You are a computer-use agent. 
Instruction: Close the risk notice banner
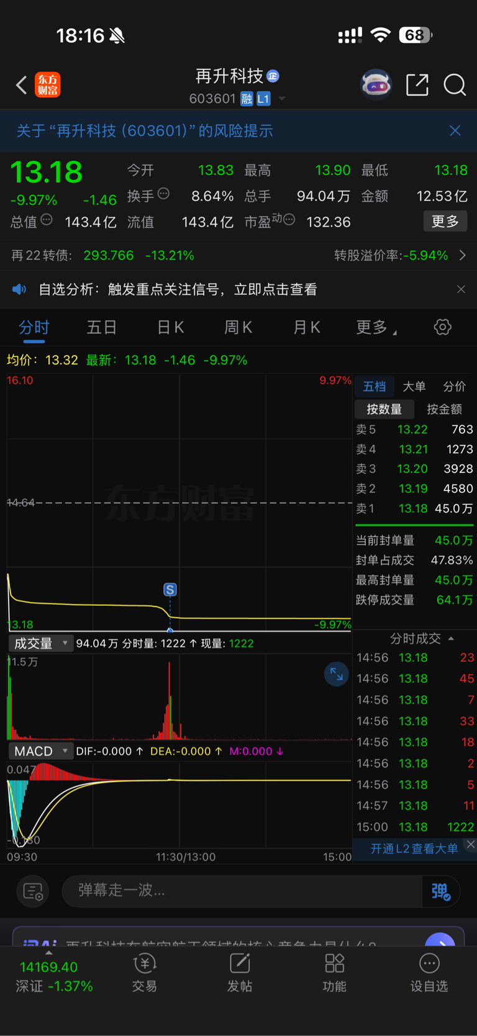click(x=455, y=130)
